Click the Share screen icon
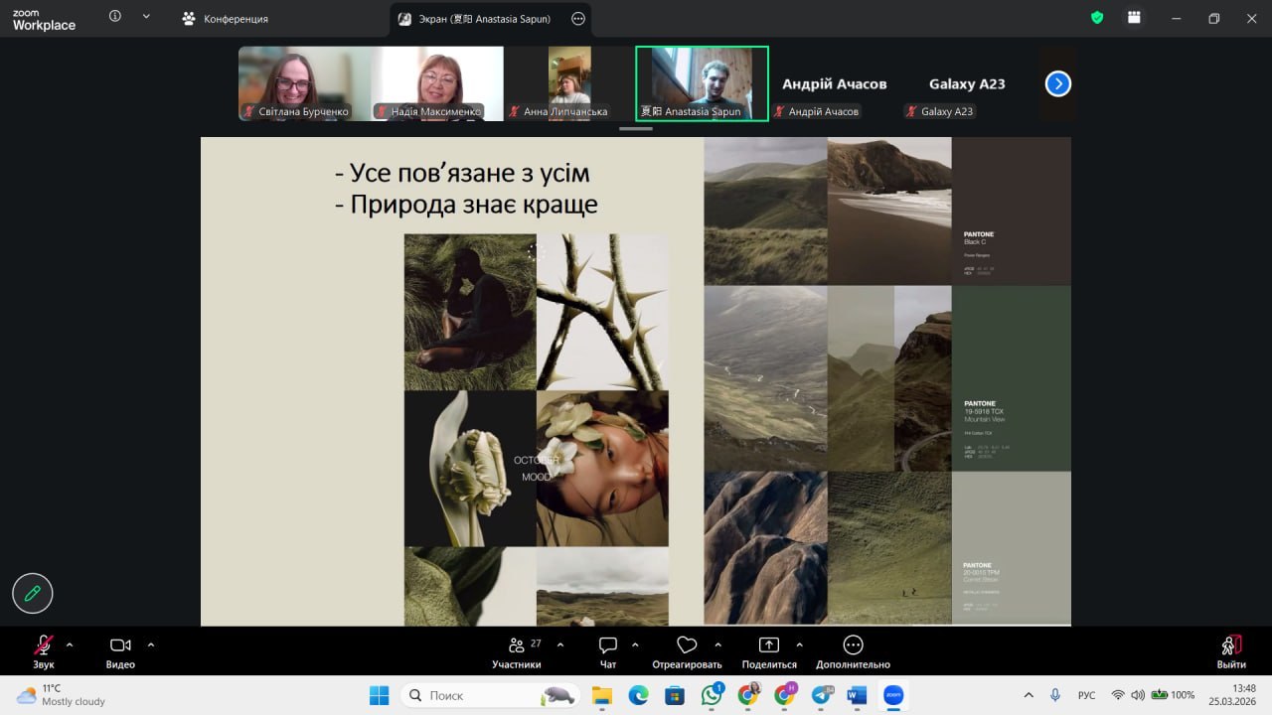The height and width of the screenshot is (715, 1272). click(x=768, y=651)
